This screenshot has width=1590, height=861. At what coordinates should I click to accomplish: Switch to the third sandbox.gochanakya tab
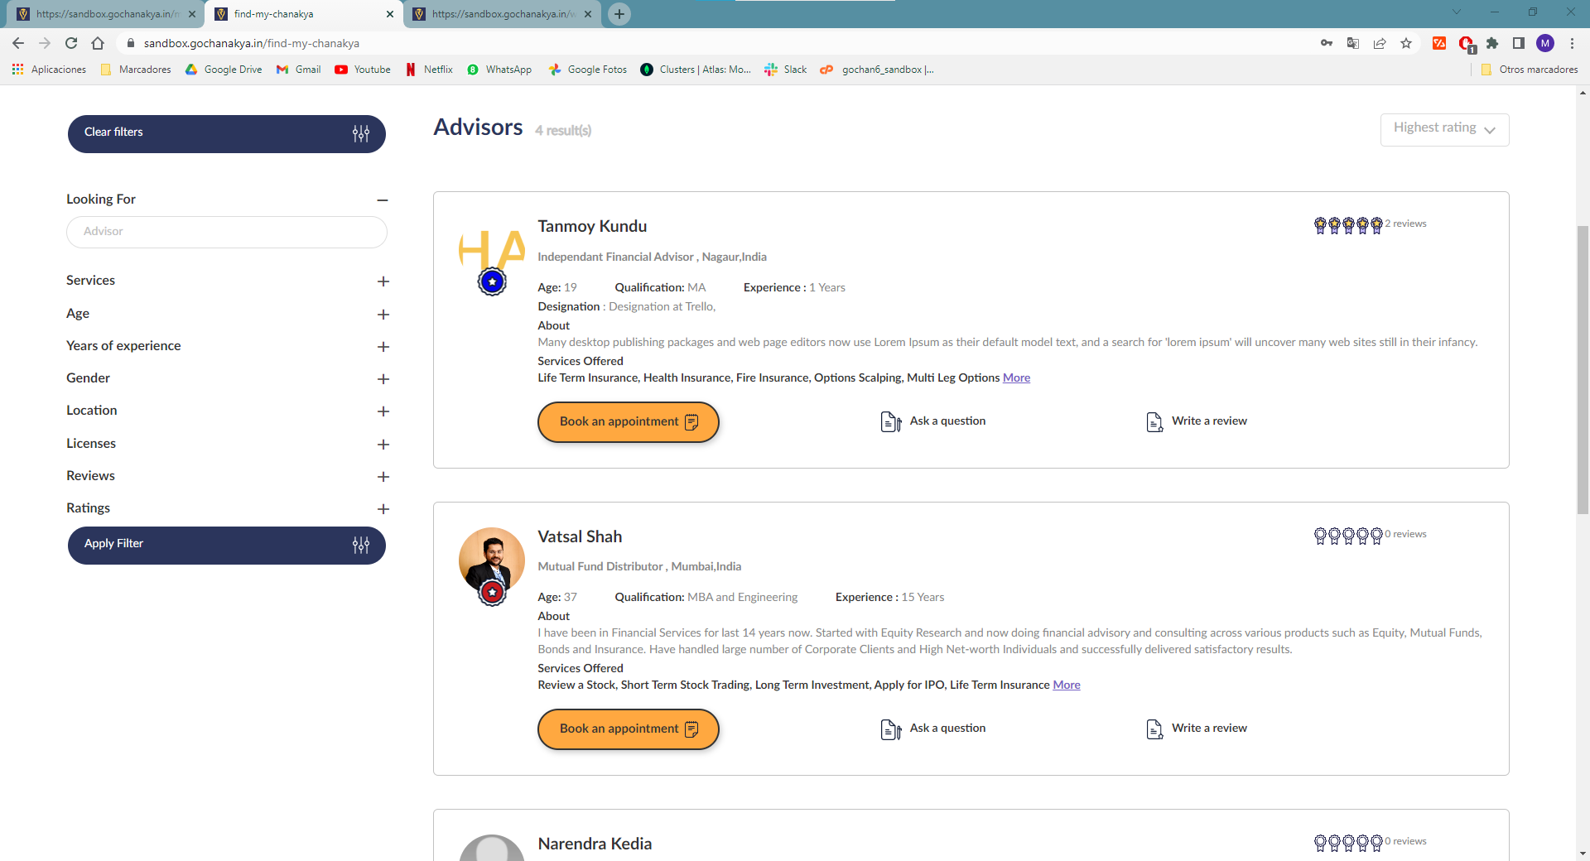pyautogui.click(x=501, y=14)
